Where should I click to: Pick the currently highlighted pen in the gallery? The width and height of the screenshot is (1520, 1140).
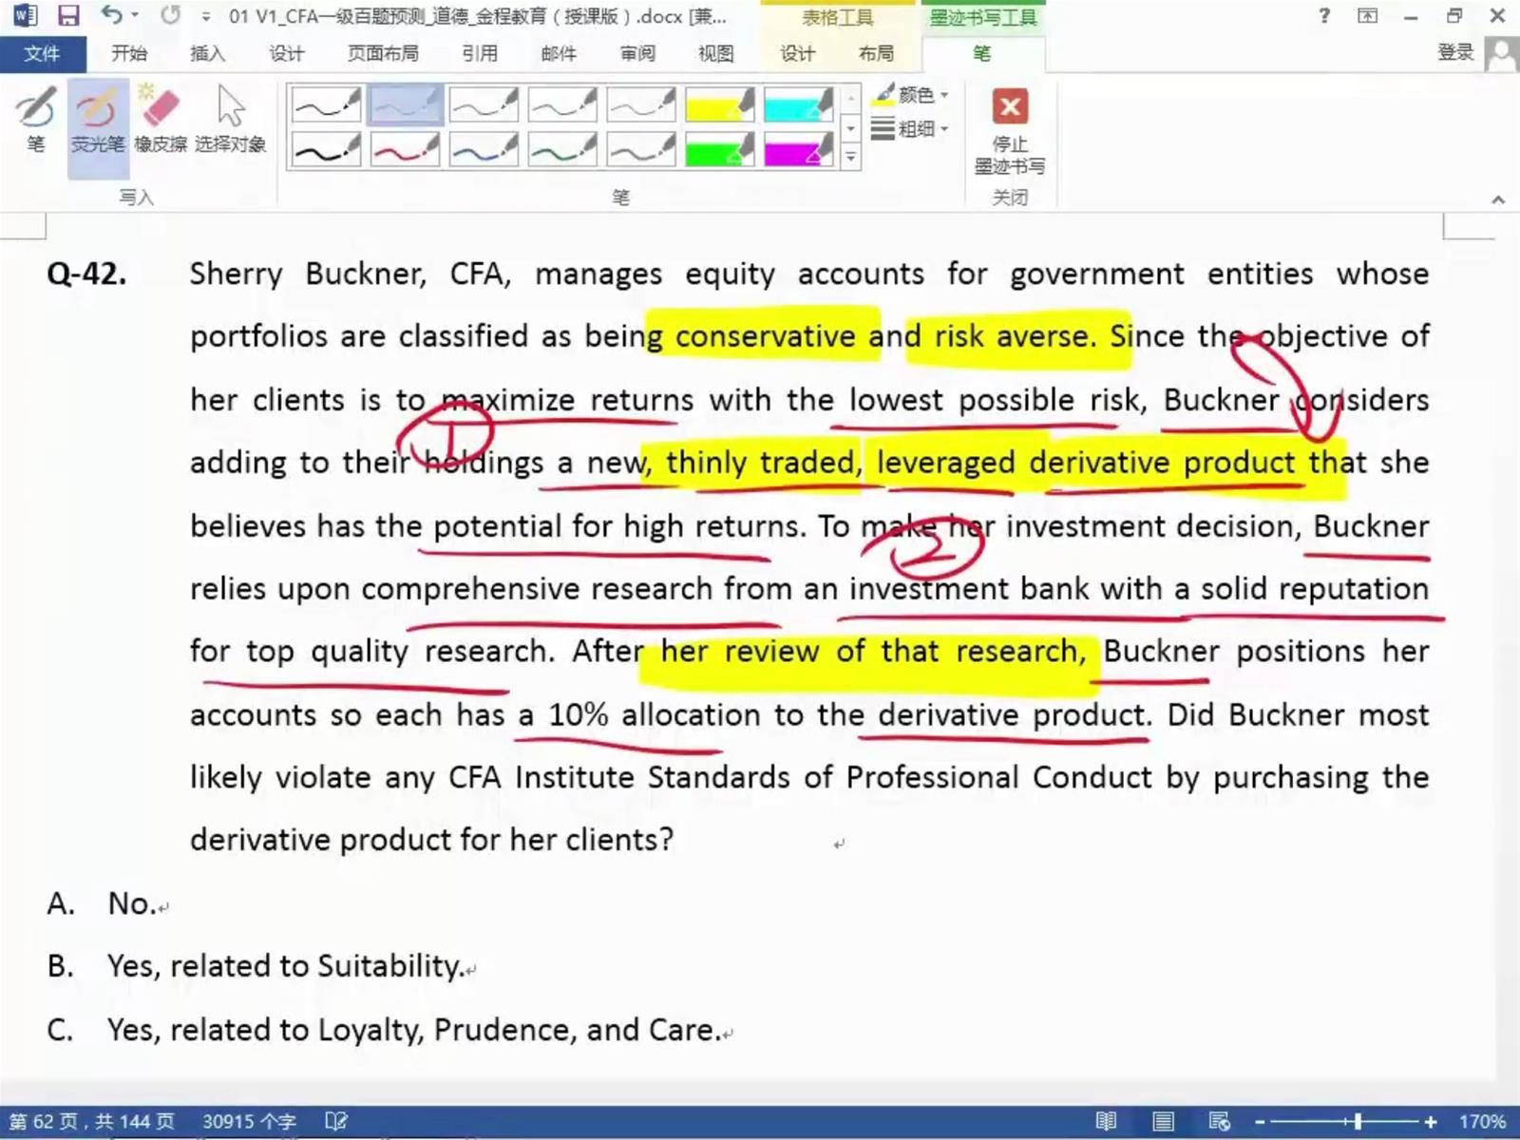tap(405, 104)
